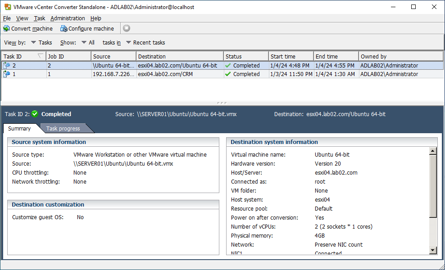The height and width of the screenshot is (270, 445).
Task: Sort by the Start time column header
Action: coord(291,56)
